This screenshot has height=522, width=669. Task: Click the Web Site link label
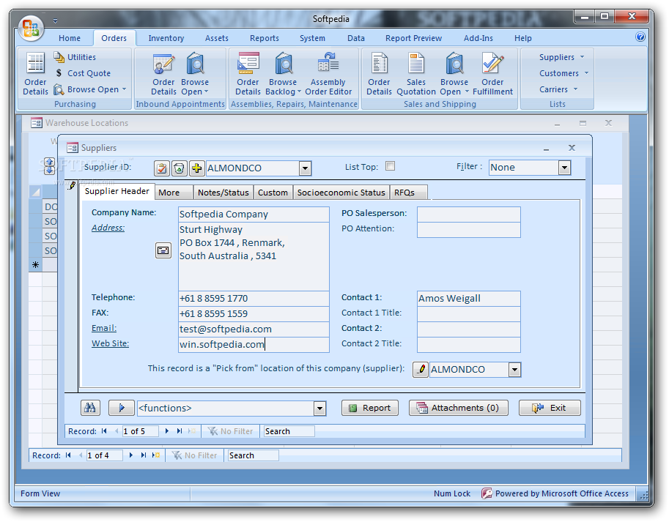click(x=110, y=343)
